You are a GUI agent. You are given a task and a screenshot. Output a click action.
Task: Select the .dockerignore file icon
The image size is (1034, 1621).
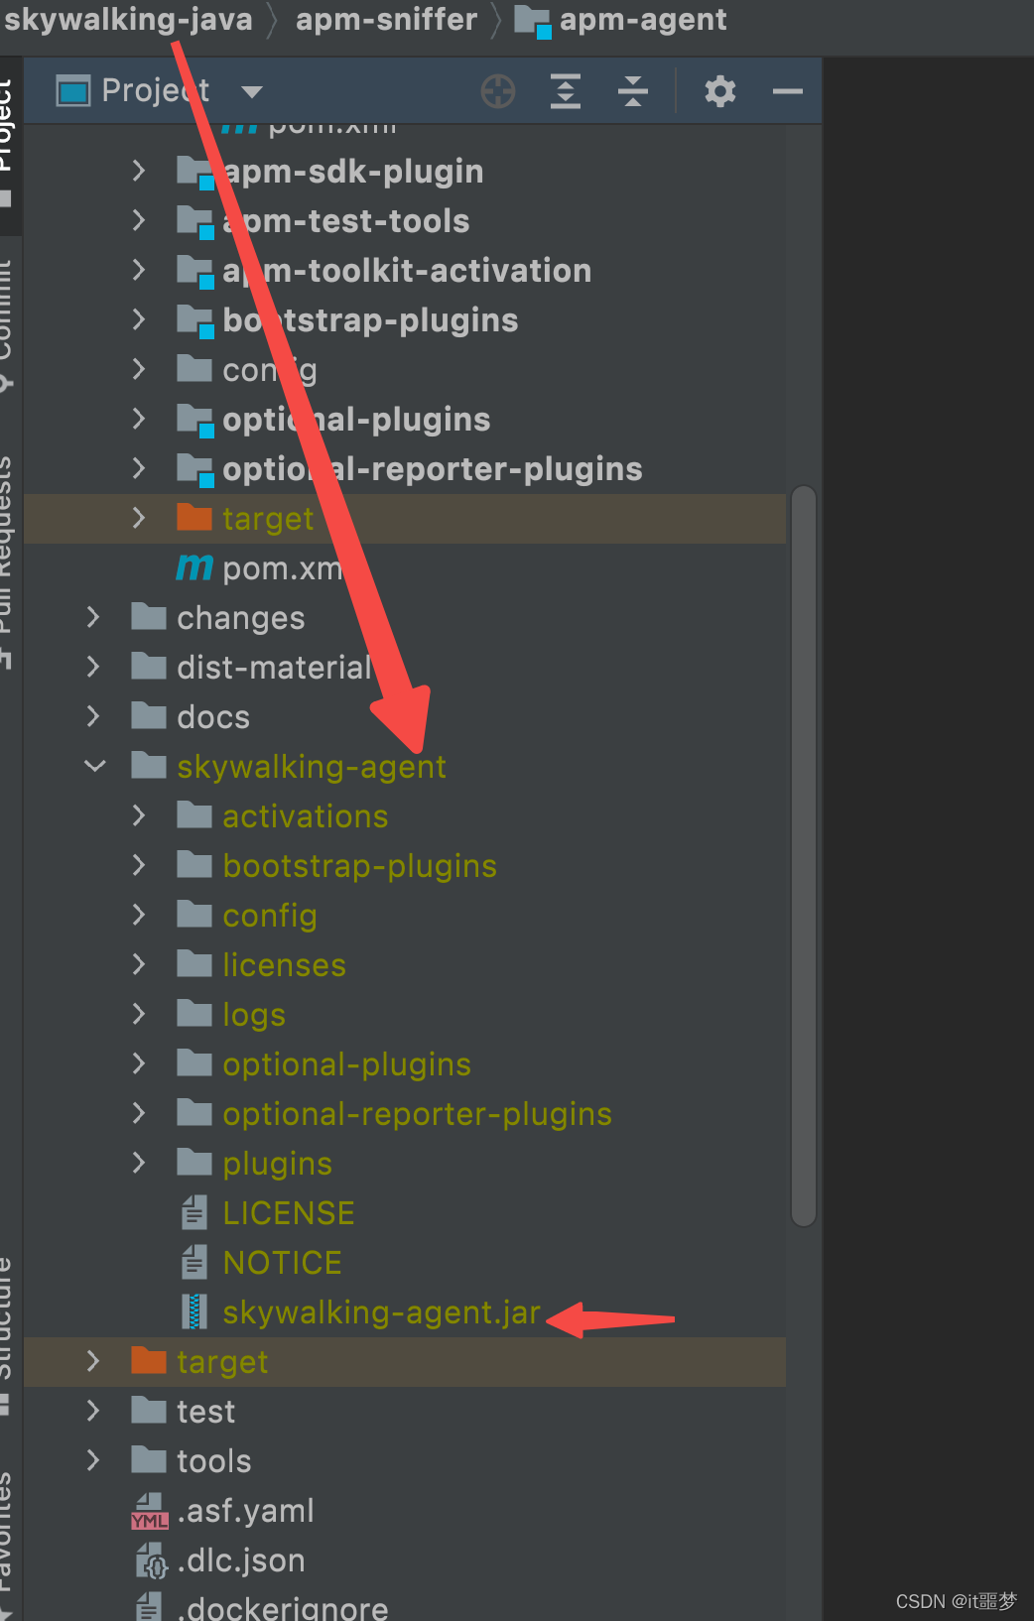click(x=149, y=1607)
